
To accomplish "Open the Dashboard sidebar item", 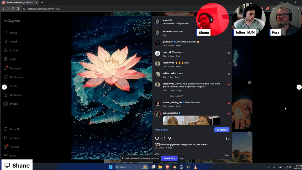I will pyautogui.click(x=13, y=95).
